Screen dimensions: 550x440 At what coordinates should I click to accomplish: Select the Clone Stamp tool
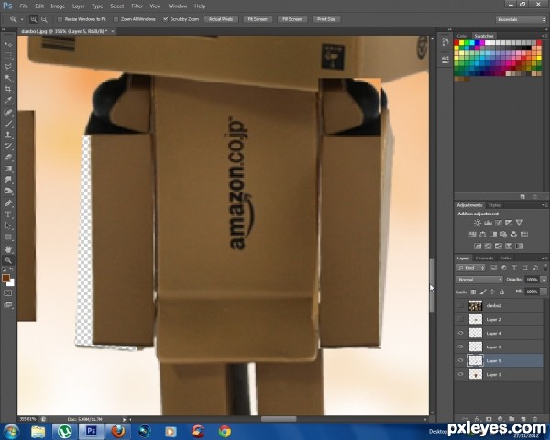(x=8, y=135)
